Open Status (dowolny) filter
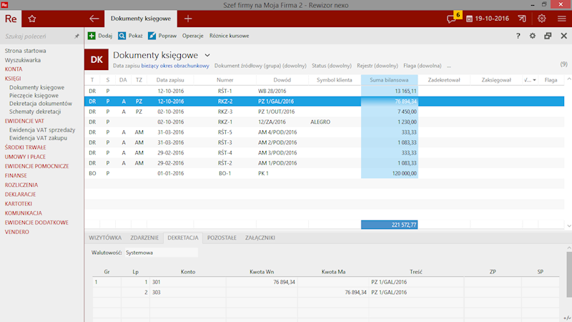 pos(332,66)
